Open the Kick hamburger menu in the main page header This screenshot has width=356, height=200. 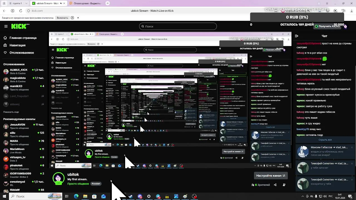[x=6, y=26]
